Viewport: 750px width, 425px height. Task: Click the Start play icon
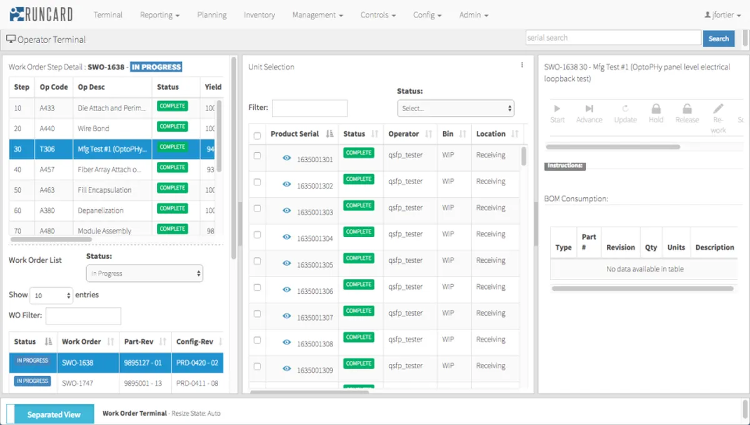pos(557,109)
